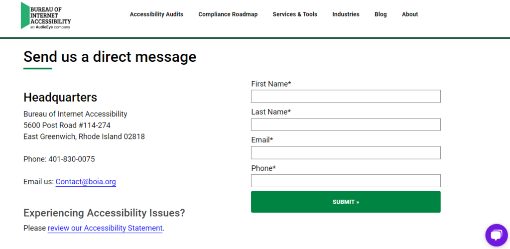The height and width of the screenshot is (249, 510).
Task: Open the Accessibility Audits menu
Action: click(156, 14)
